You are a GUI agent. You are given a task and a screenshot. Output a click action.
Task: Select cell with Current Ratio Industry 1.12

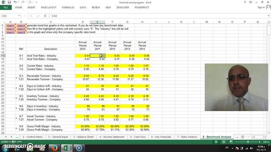click(x=83, y=66)
